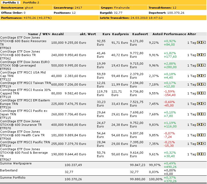Switch to Portfolio 2 tab
Screen dimensions: 207x184
pyautogui.click(x=31, y=2)
